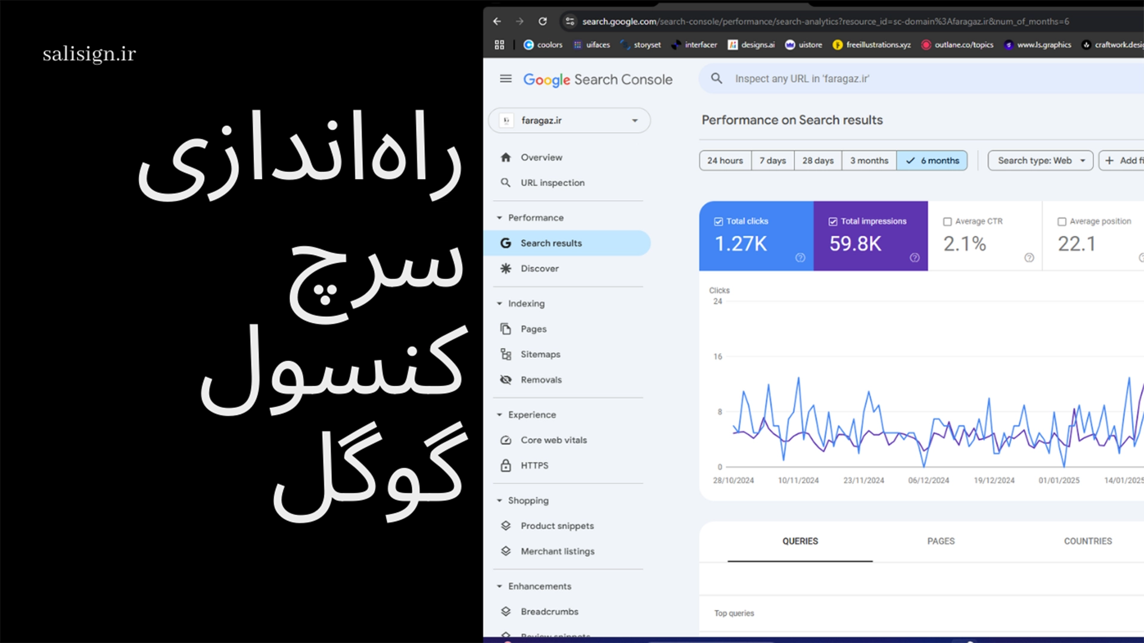The image size is (1144, 643).
Task: Click the 06/12/2024 chart date label
Action: click(x=928, y=480)
